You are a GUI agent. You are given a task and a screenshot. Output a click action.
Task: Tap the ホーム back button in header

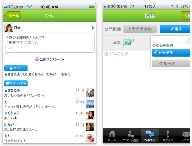click(12, 16)
